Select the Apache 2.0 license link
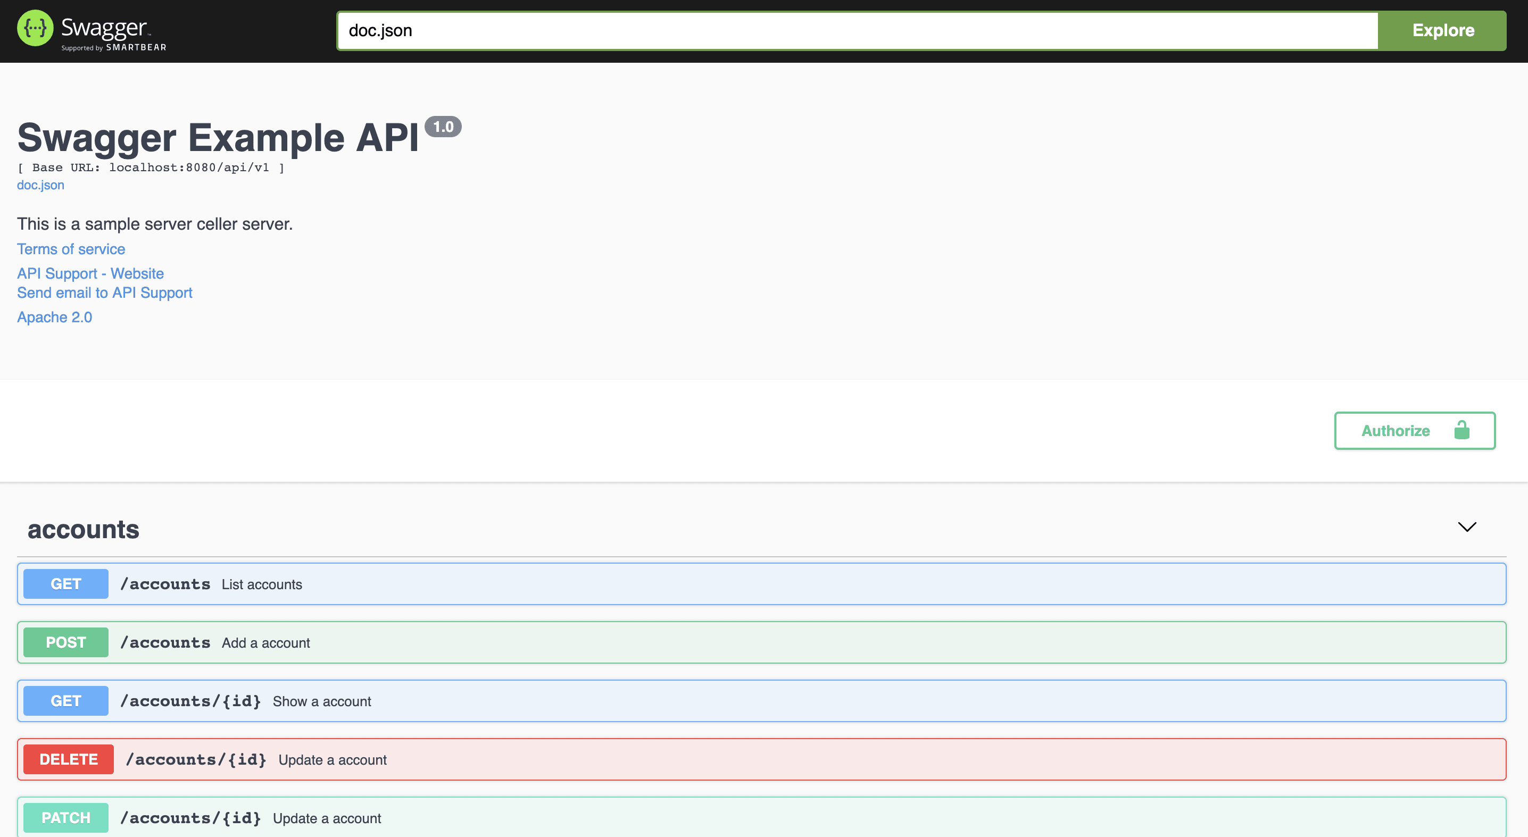Viewport: 1528px width, 837px height. click(55, 316)
